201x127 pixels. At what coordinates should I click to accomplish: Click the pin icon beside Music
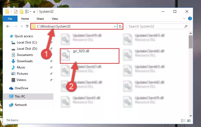51,67
